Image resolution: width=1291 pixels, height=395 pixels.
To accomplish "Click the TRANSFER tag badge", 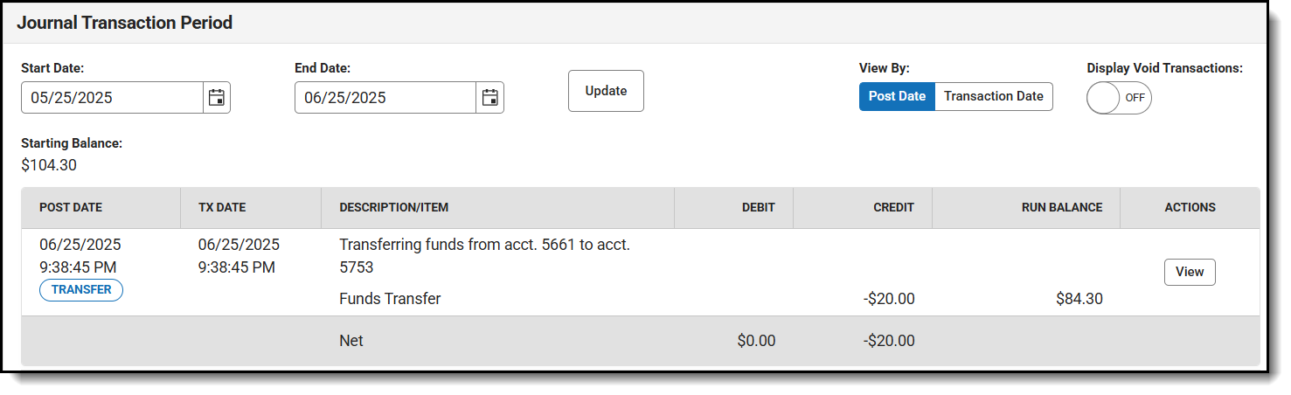I will [81, 290].
